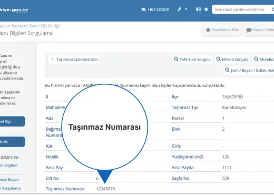This screenshot has width=274, height=195.
Task: Expand the dropdown arrow beside key icon
Action: coord(186,9)
